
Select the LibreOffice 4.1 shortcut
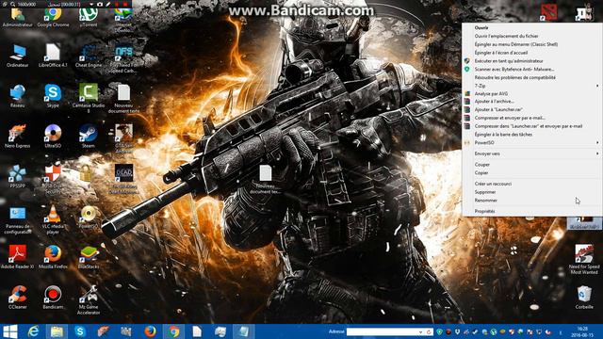click(53, 56)
